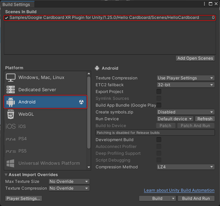Select the Dedicated Server platform

[x=45, y=90]
